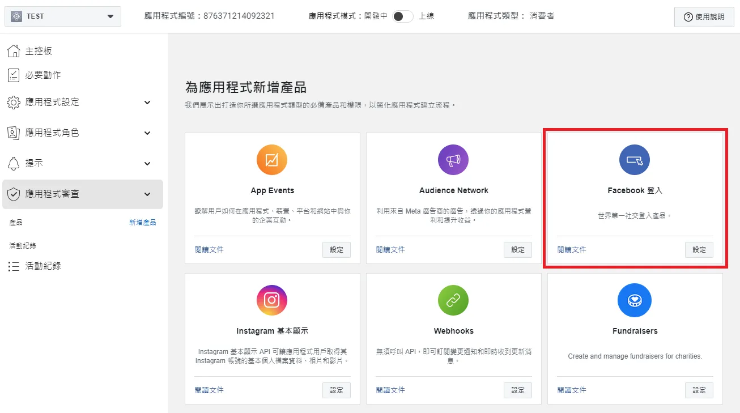Image resolution: width=740 pixels, height=413 pixels.
Task: Click the 新增產品 link
Action: 142,223
